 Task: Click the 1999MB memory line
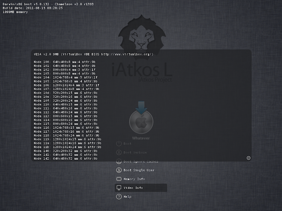15,12
